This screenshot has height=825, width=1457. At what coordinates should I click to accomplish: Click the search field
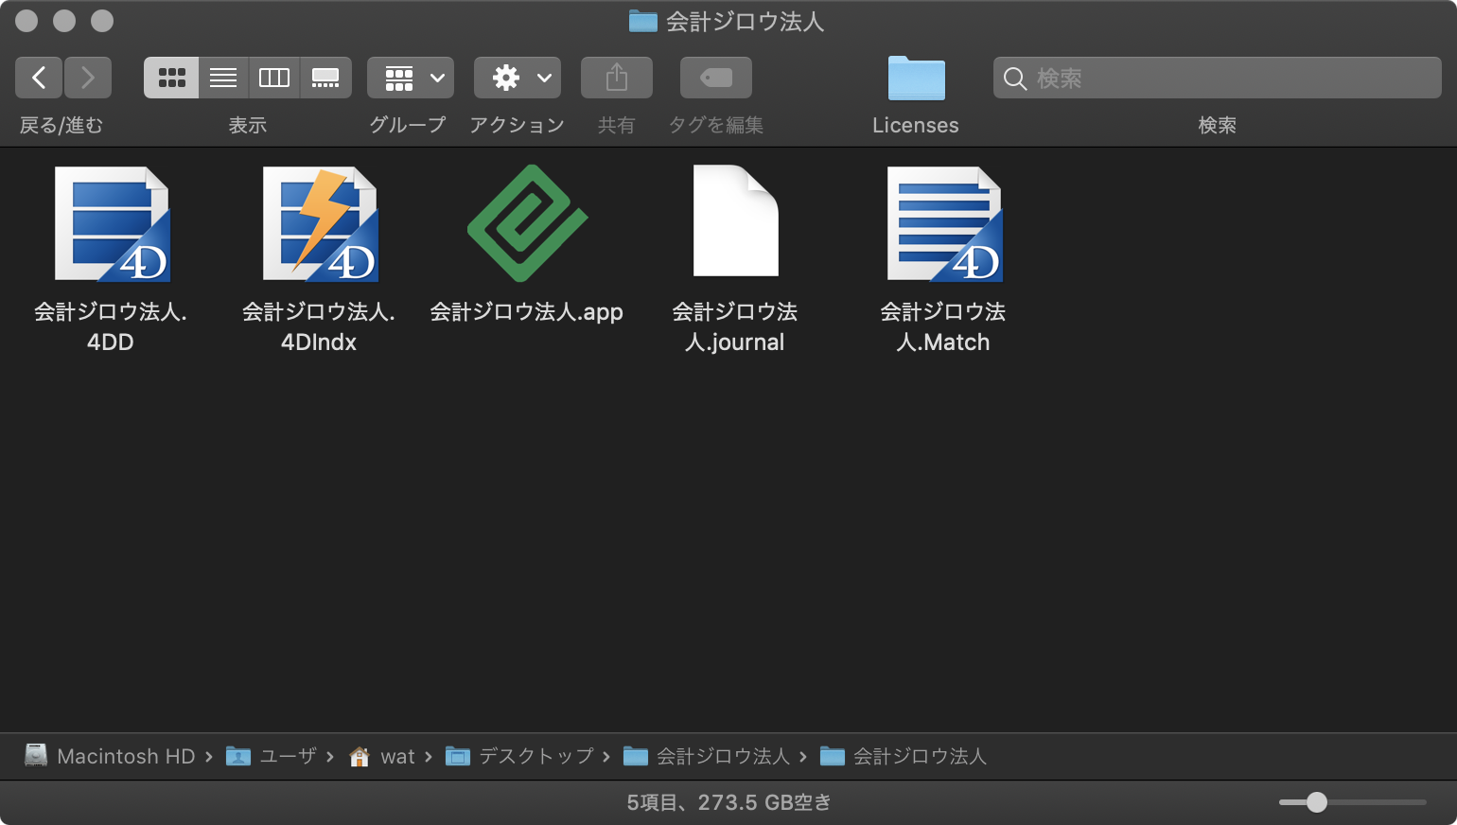click(x=1218, y=78)
